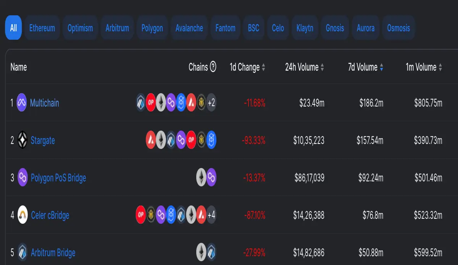458x265 pixels.
Task: Switch to the Ethereum tab
Action: coord(42,28)
